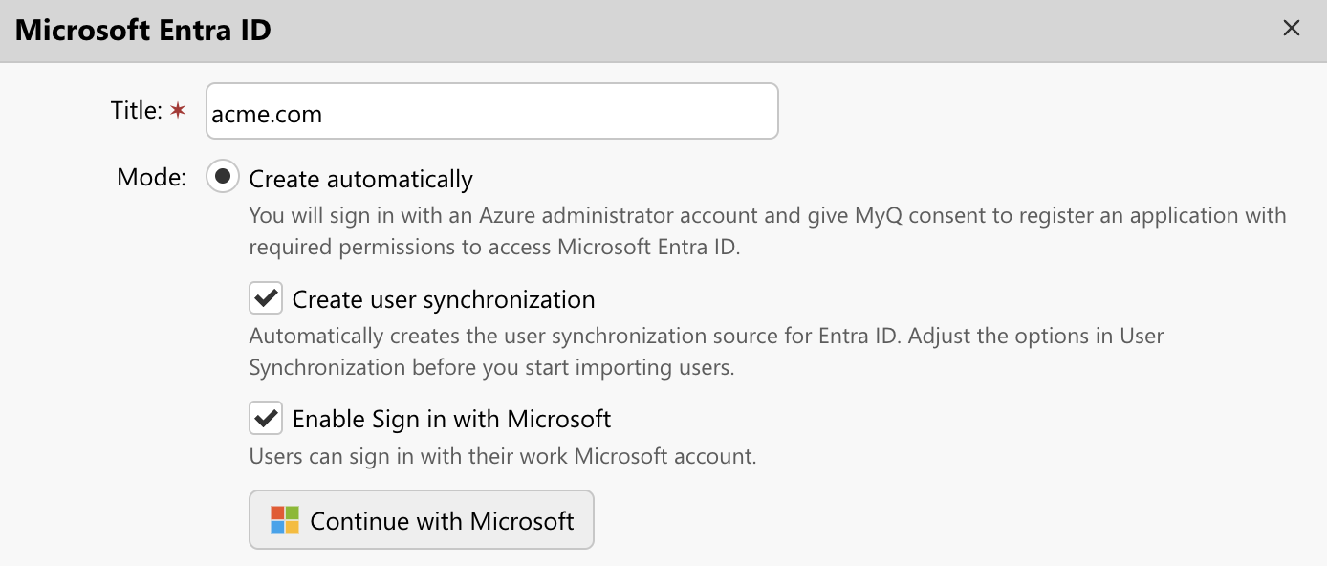1327x566 pixels.
Task: Toggle the Enable Sign in with Microsoft checkbox
Action: coord(265,418)
